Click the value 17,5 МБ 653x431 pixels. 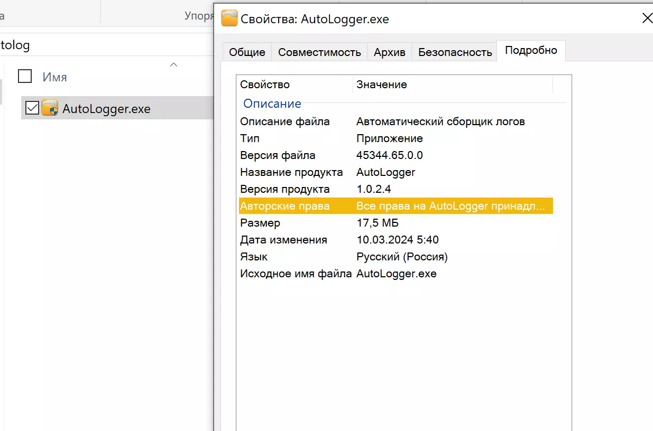377,223
